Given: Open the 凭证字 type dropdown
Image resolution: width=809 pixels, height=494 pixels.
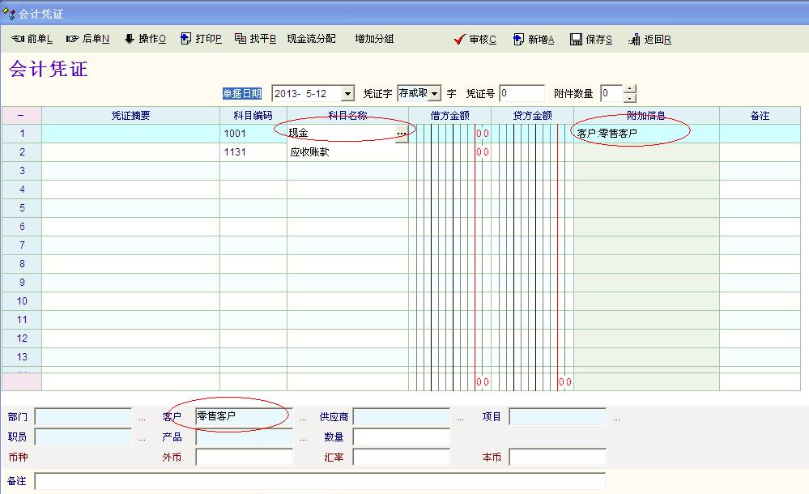Looking at the screenshot, I should click(x=435, y=94).
